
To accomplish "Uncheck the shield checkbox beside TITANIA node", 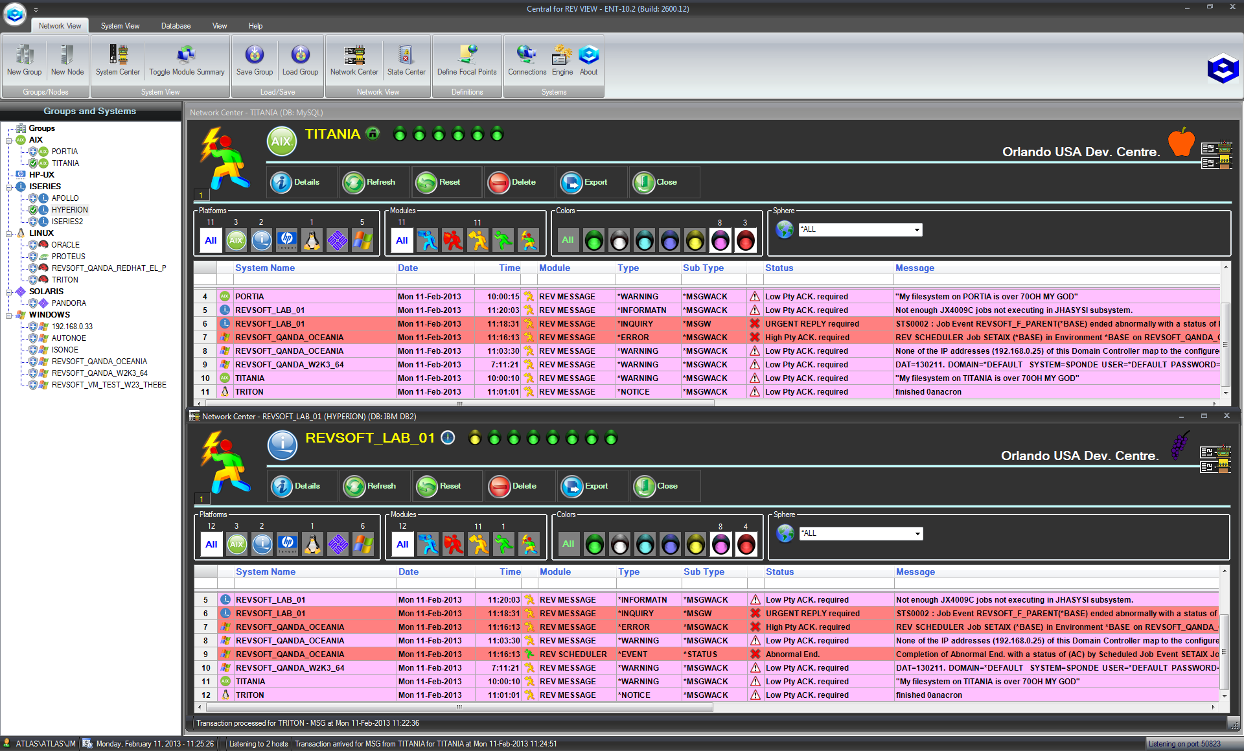I will (x=33, y=163).
